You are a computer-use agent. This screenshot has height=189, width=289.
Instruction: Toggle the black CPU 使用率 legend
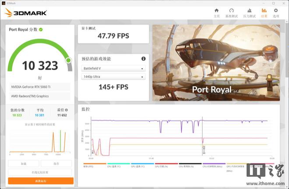[190, 165]
